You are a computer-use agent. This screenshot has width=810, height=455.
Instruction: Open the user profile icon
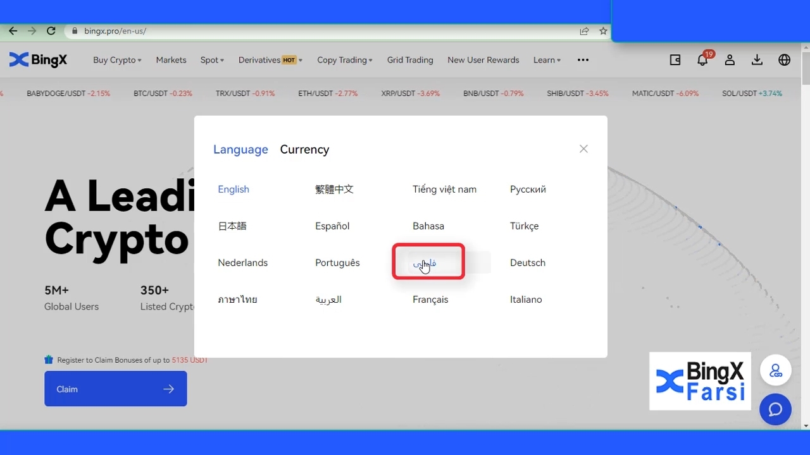pos(730,60)
